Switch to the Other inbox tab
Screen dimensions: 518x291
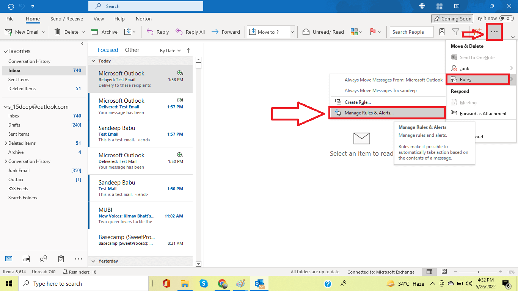point(132,50)
